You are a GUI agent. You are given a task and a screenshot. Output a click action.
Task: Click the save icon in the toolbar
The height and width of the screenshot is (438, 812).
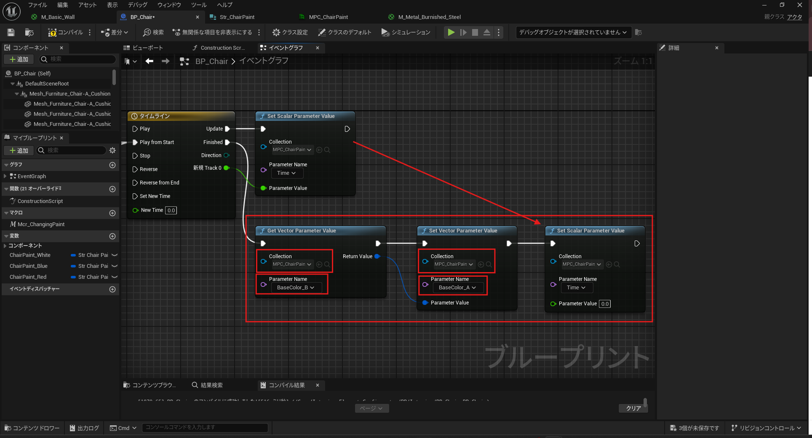click(11, 32)
